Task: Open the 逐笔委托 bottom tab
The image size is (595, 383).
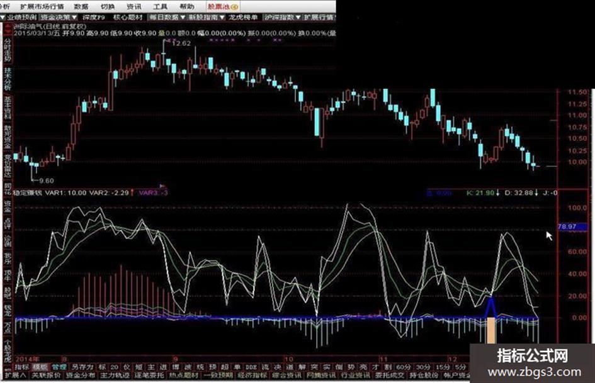Action: click(x=149, y=375)
